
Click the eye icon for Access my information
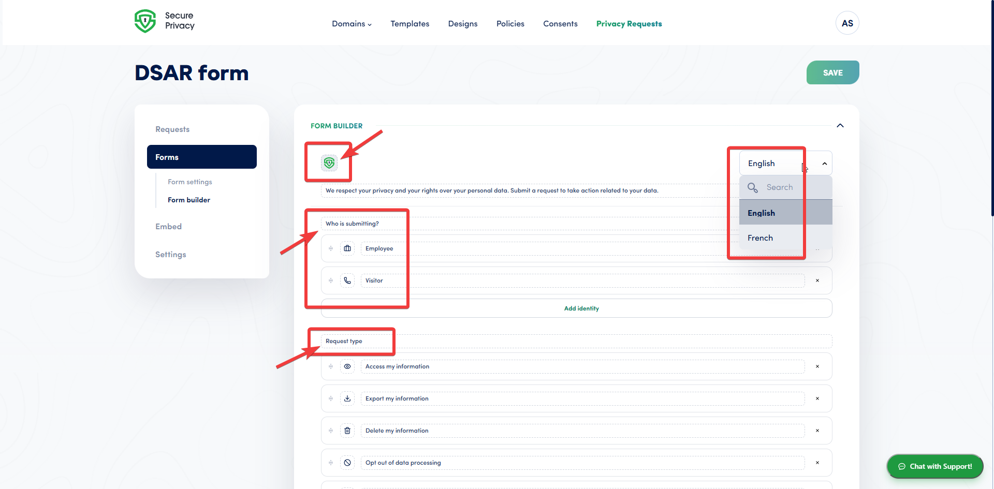click(347, 366)
